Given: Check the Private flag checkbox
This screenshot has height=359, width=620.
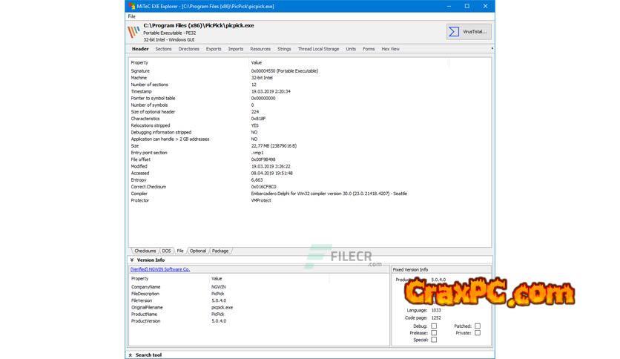Looking at the screenshot, I should (x=478, y=333).
